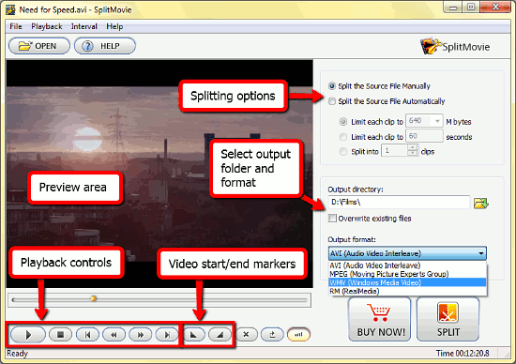This screenshot has width=516, height=364.
Task: Click the seconds value input field
Action: (x=424, y=136)
